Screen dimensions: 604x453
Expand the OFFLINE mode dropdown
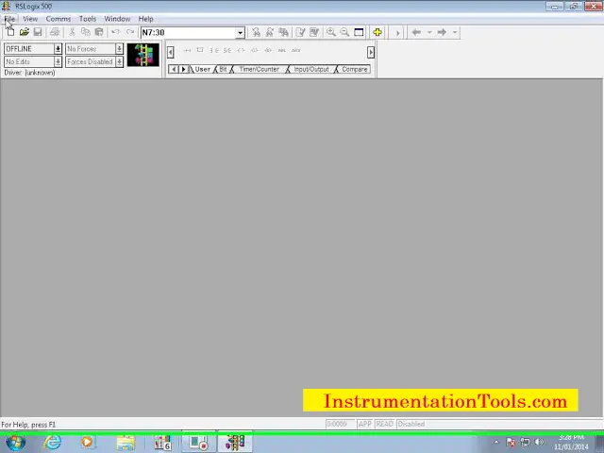58,49
